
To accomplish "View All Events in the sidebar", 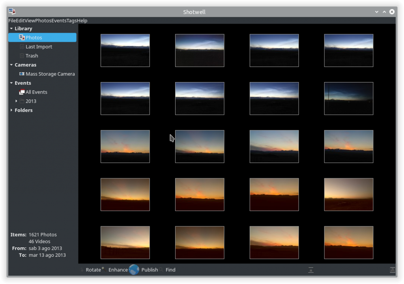I will pyautogui.click(x=36, y=92).
